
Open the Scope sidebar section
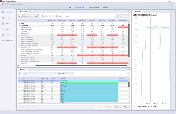pos(8,18)
